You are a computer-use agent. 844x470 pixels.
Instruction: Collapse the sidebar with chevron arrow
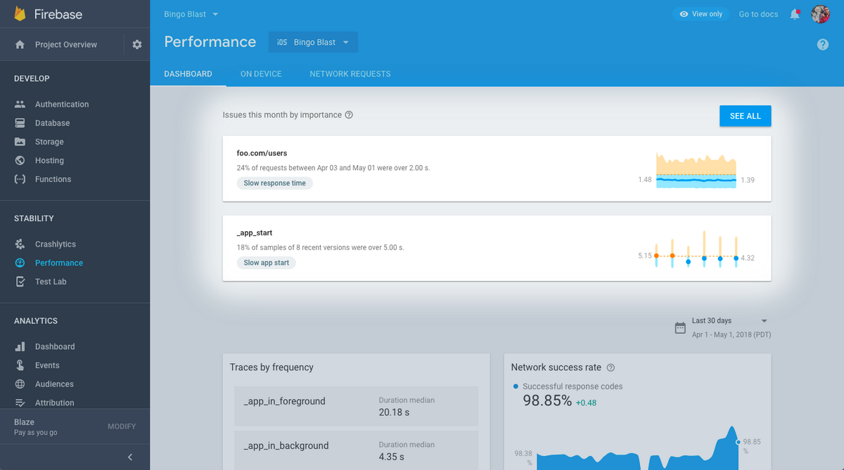point(130,457)
